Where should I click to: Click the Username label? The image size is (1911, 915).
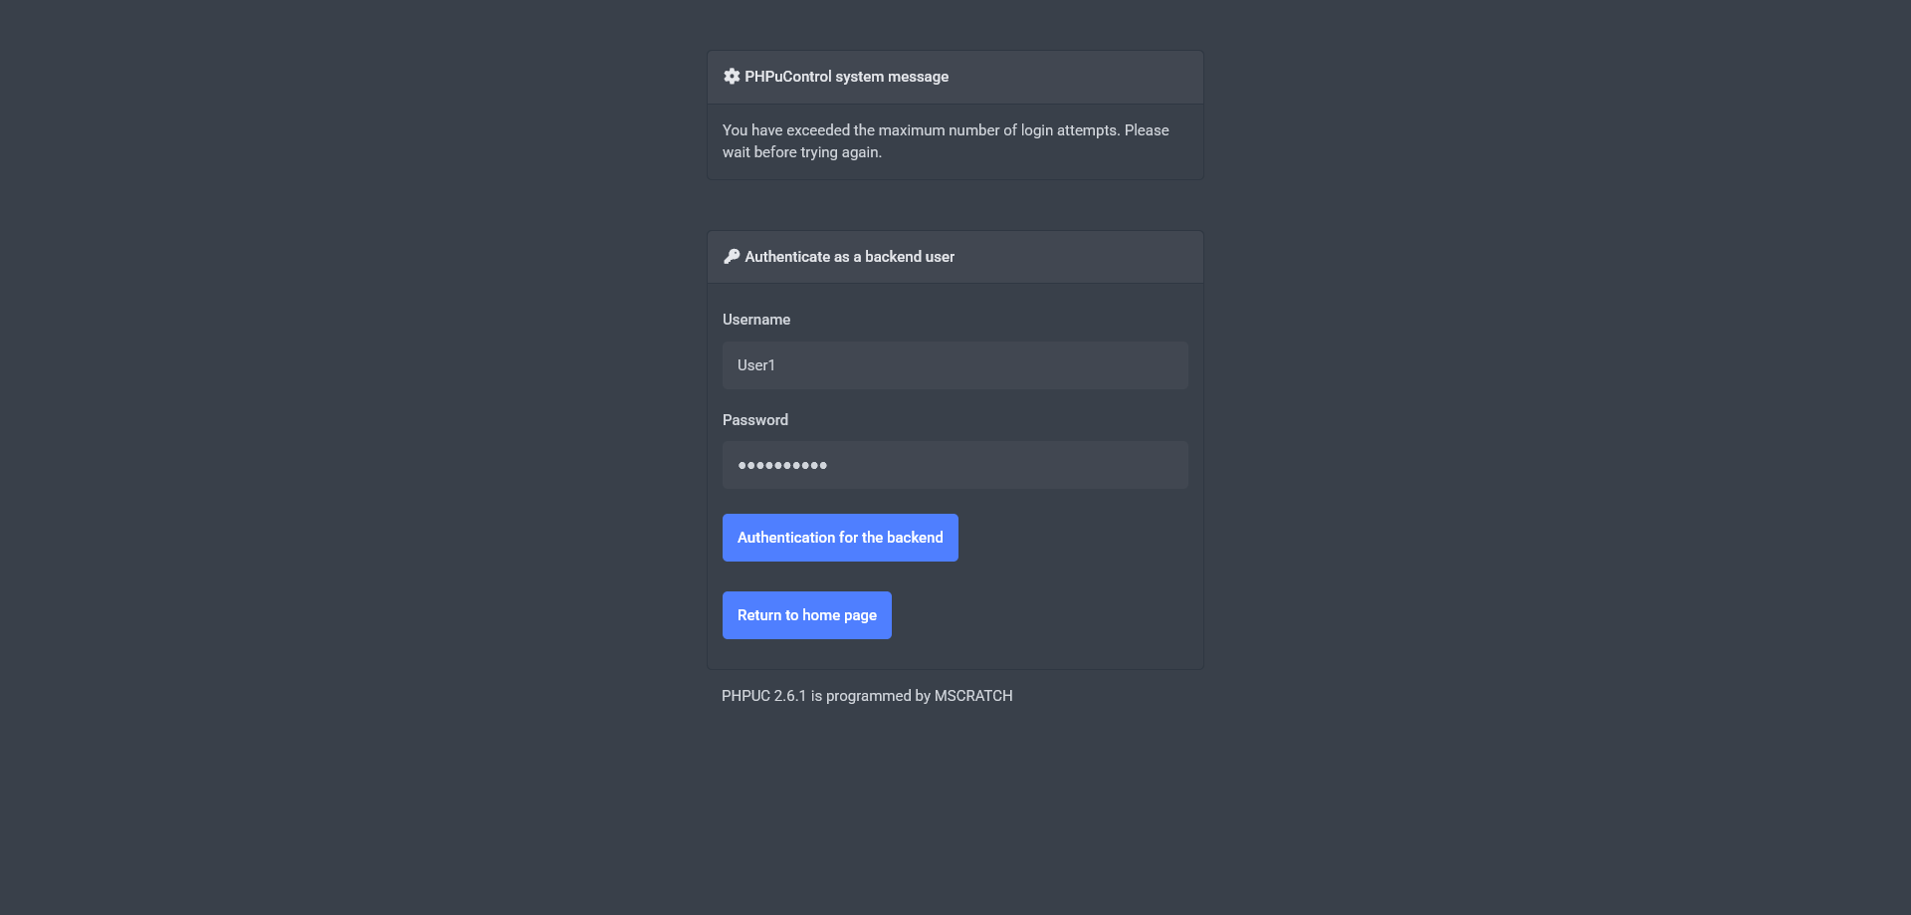(x=756, y=320)
